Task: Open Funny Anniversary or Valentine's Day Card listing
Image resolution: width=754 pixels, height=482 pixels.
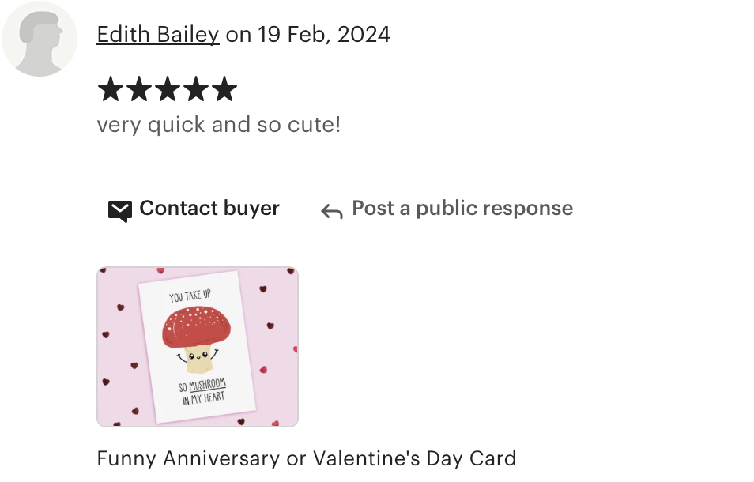Action: tap(307, 458)
